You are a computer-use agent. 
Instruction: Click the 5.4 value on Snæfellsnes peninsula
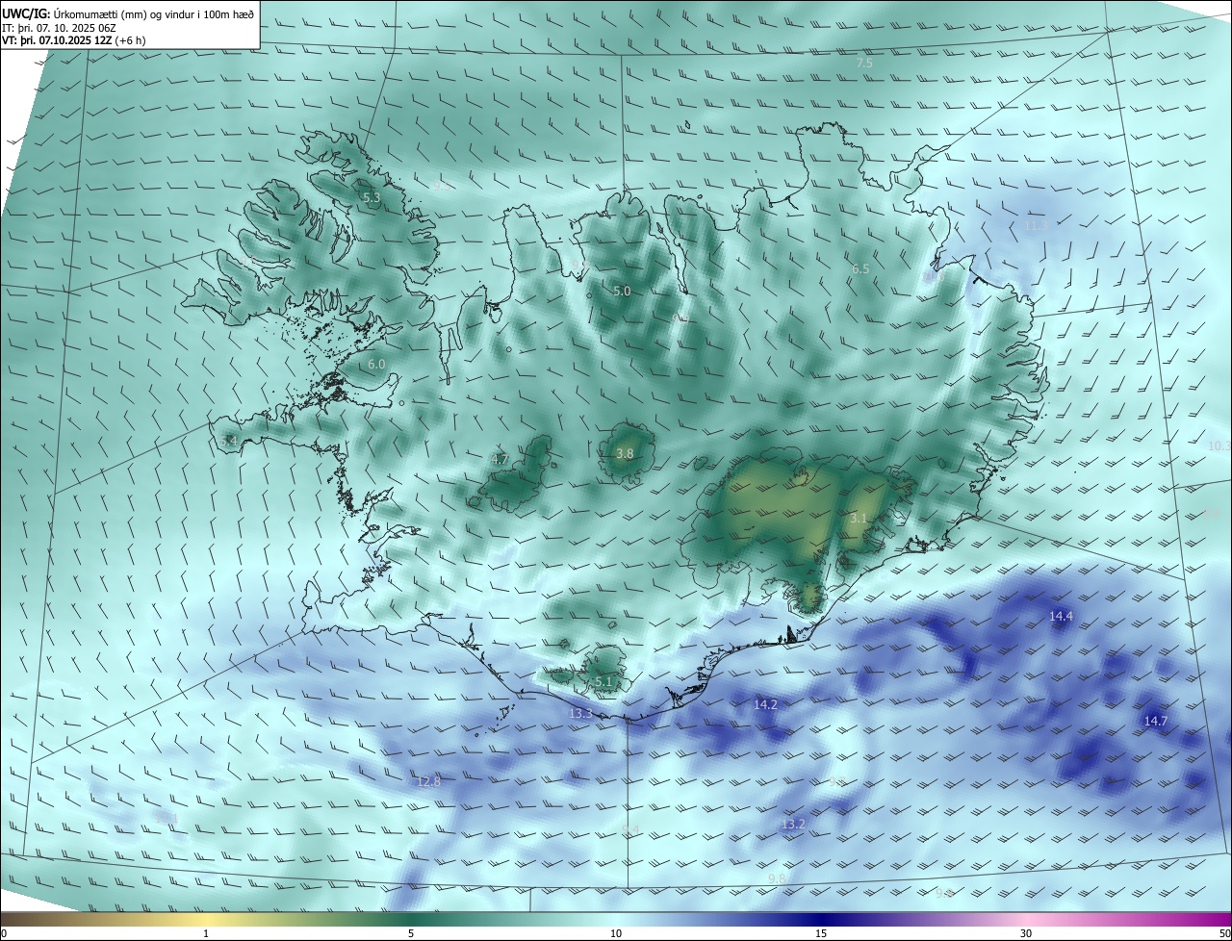click(x=228, y=441)
